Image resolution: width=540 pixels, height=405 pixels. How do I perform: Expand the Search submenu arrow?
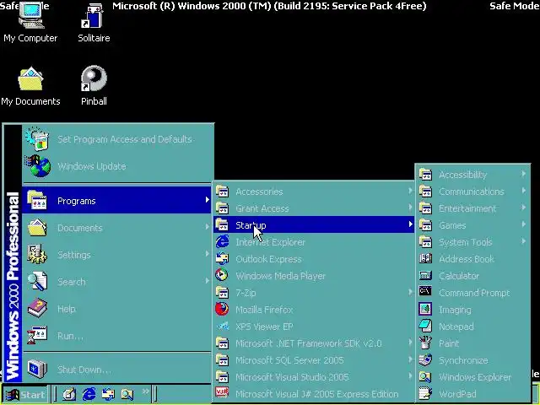[x=207, y=281]
